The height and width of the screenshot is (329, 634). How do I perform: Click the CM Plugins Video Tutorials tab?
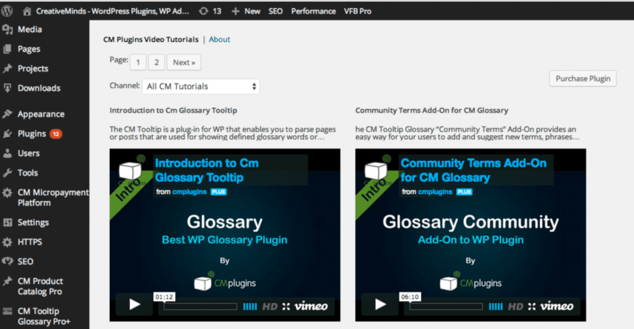151,40
